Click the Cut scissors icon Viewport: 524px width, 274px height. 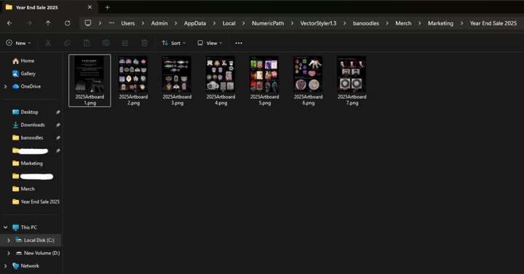(48, 43)
